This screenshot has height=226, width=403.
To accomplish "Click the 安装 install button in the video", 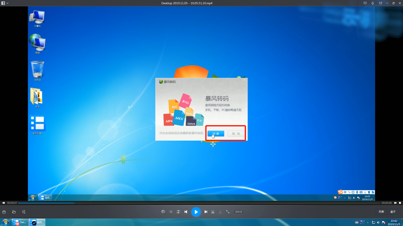I will point(216,134).
